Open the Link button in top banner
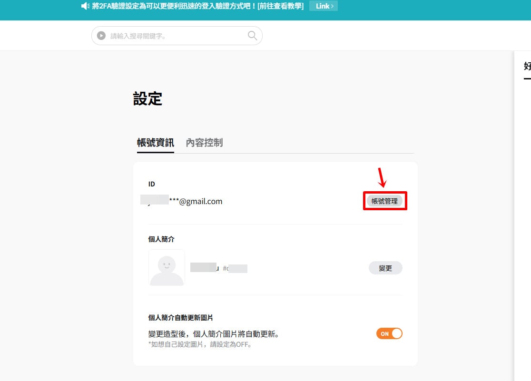Screen dimensions: 531x381 [x=324, y=6]
